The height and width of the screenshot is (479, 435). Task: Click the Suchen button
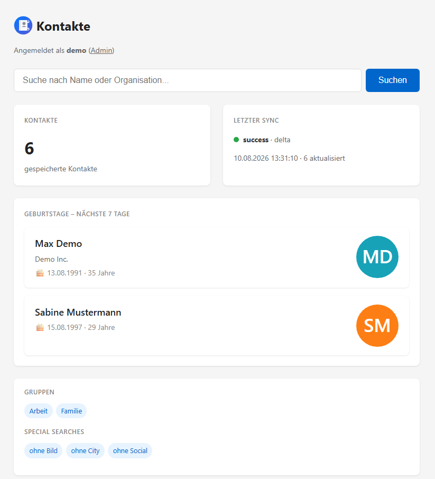point(393,80)
